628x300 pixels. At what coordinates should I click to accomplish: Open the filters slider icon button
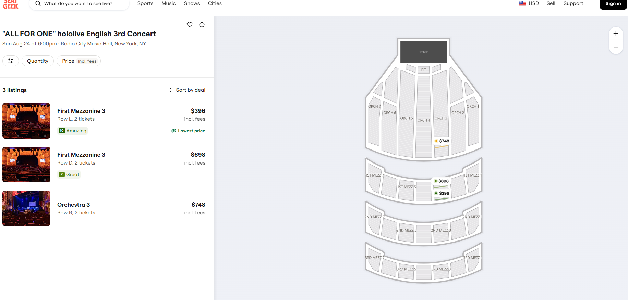(11, 61)
